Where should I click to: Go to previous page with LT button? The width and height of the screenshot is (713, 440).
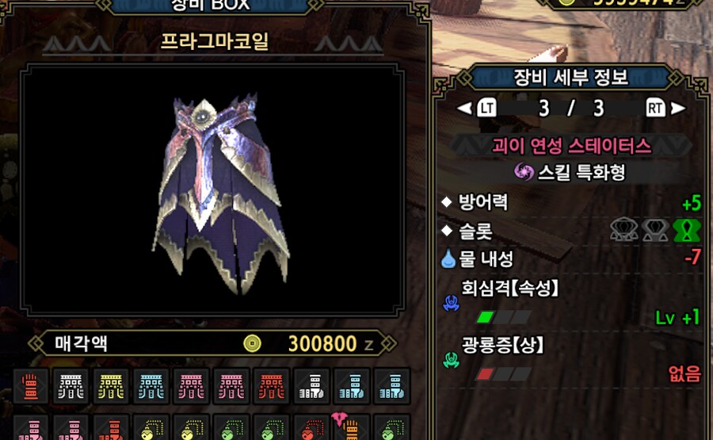[x=486, y=109]
